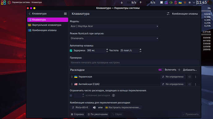This screenshot has height=119, width=213.
Task: Click the info icon beside основные раскладки
Action: pyautogui.click(x=113, y=95)
